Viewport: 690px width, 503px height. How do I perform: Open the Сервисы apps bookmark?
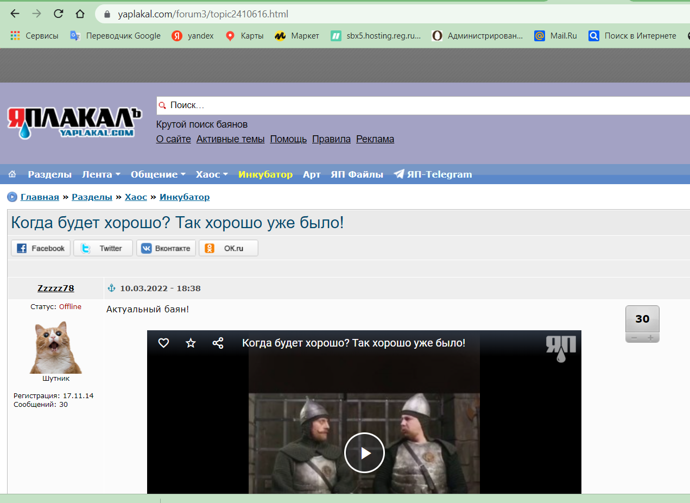point(35,36)
